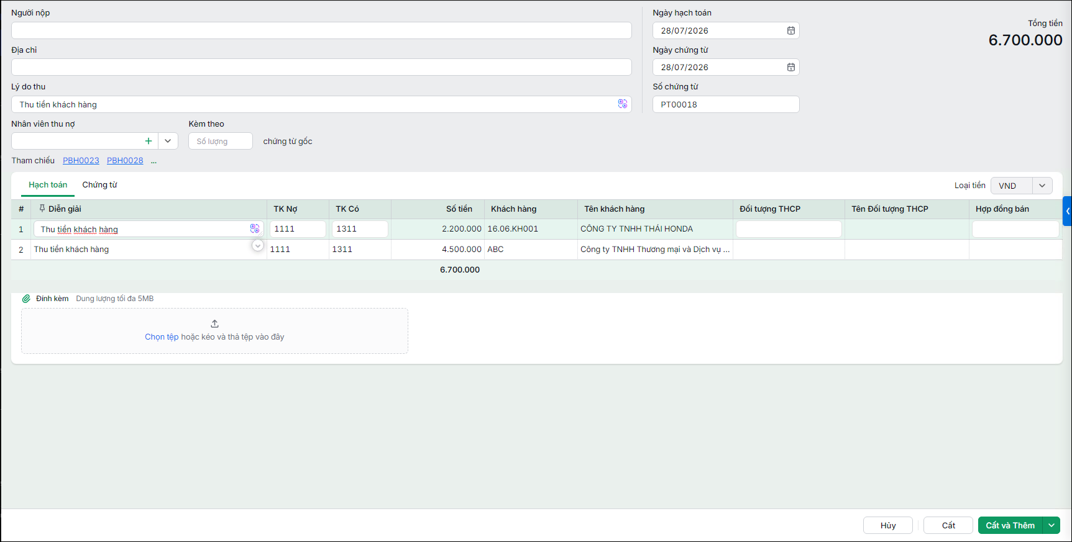
Task: Open right side panel arrow handle
Action: coord(1067,211)
